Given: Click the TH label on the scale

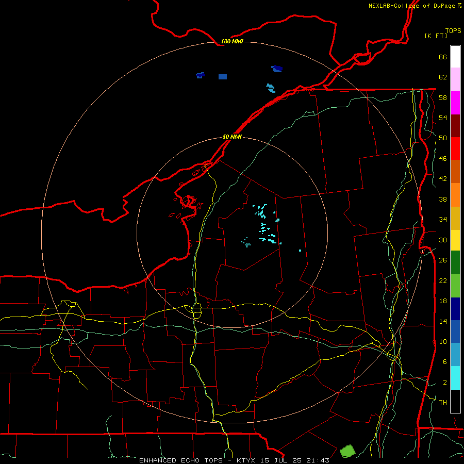Looking at the screenshot, I should click(443, 403).
